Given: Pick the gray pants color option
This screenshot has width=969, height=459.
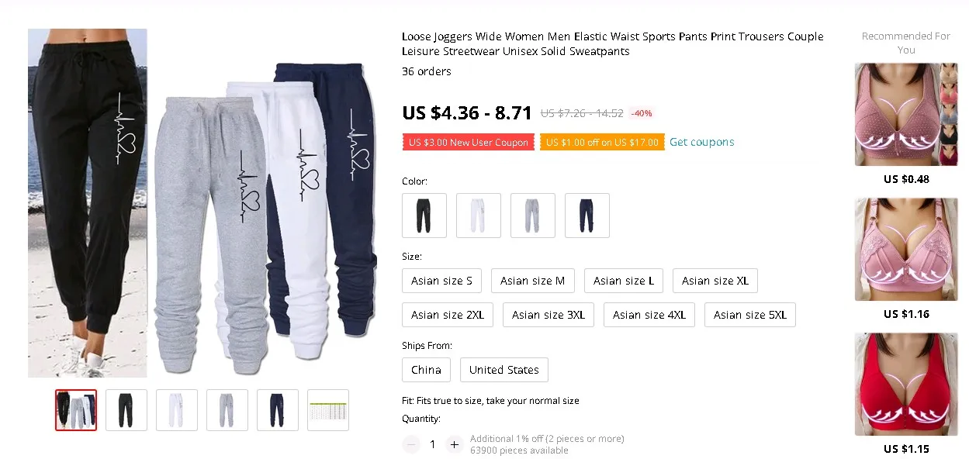Looking at the screenshot, I should [x=533, y=216].
